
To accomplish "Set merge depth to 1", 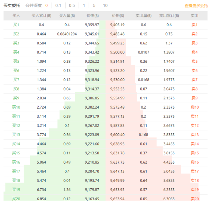I will [x=84, y=6].
